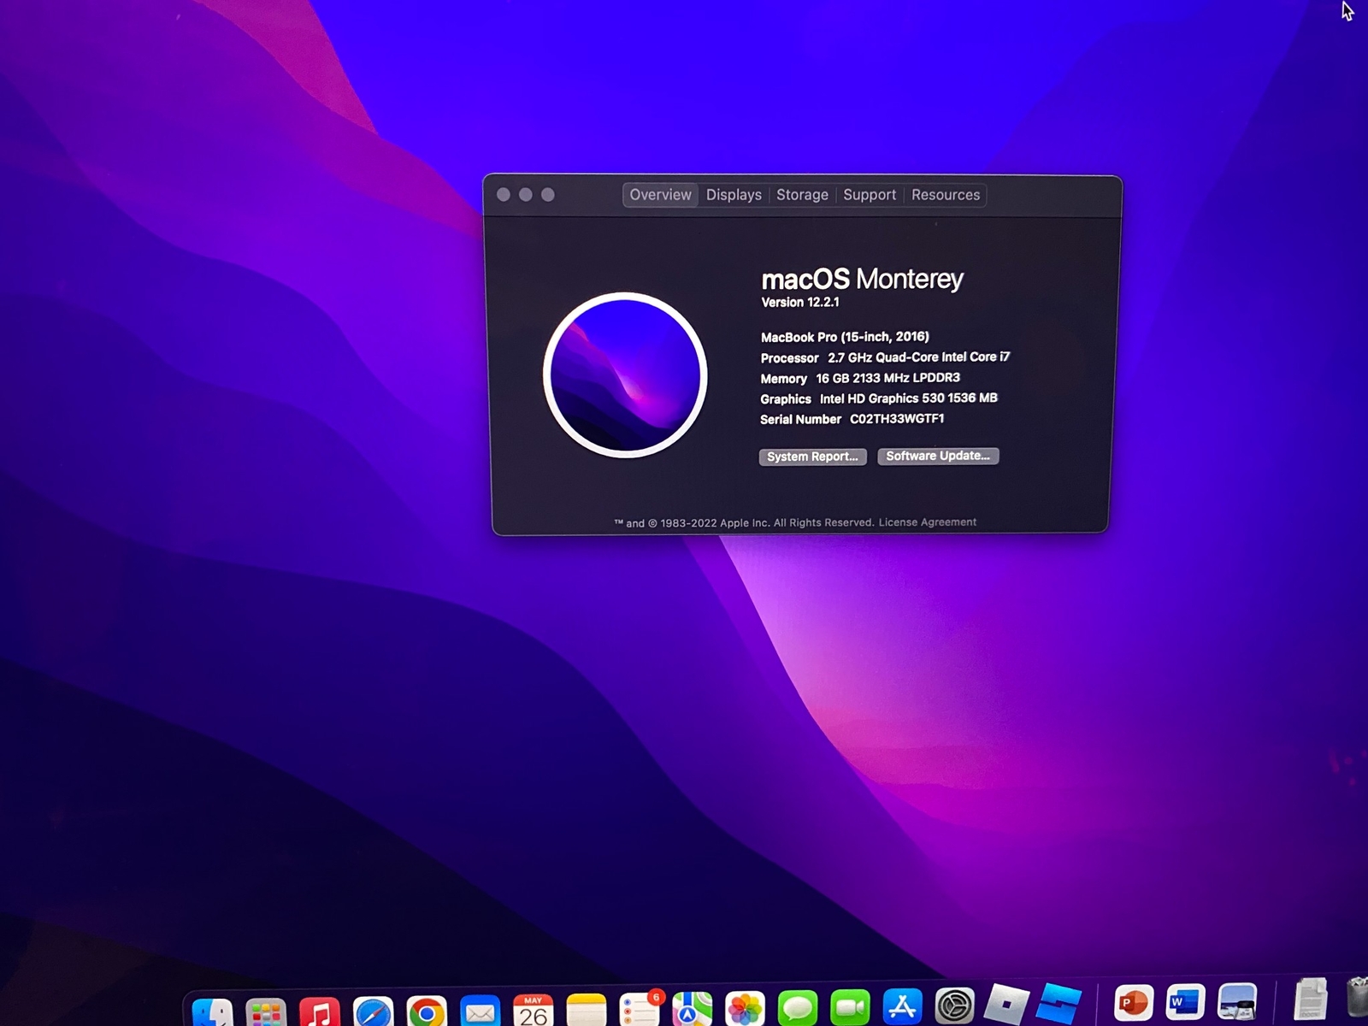The height and width of the screenshot is (1026, 1368).
Task: Open Reminders with the 6 badge
Action: 640,1009
